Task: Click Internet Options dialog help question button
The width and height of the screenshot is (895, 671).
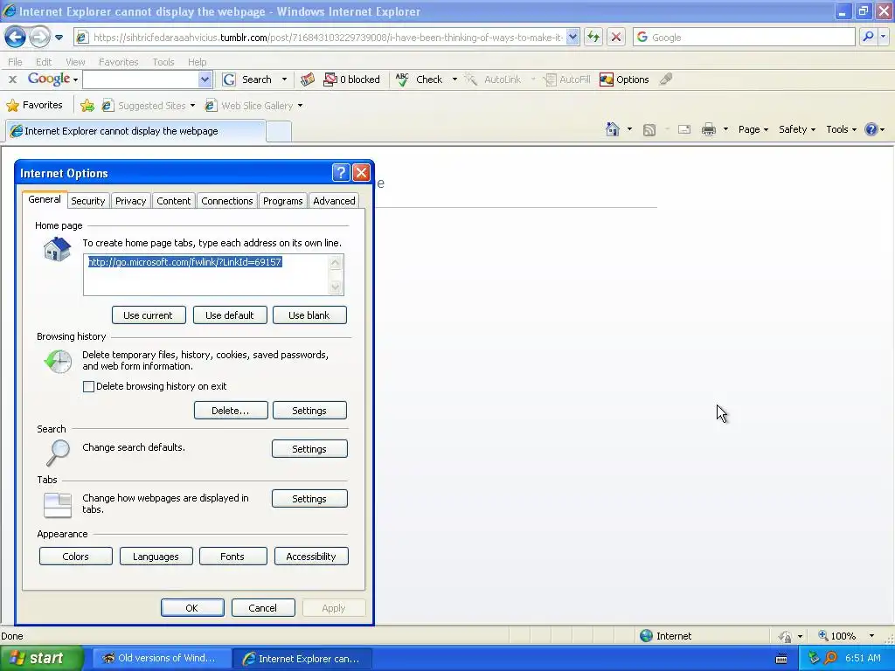Action: [x=341, y=172]
